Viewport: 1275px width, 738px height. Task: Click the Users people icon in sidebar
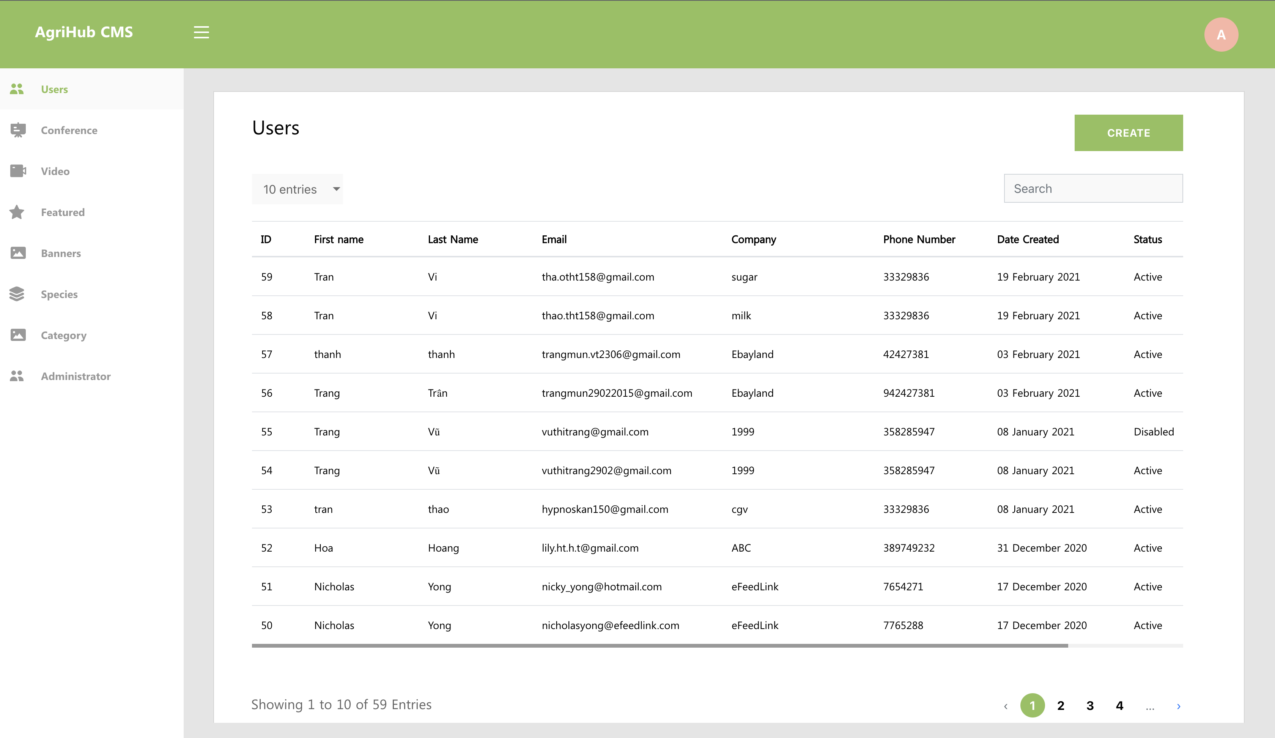click(17, 89)
